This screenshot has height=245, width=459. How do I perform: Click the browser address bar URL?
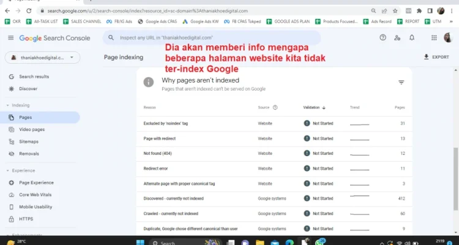tap(147, 11)
